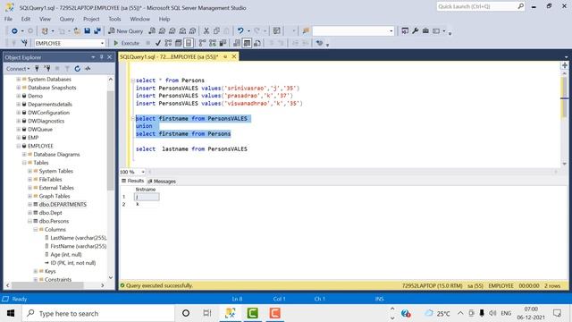Click the Copy icon
The image size is (572, 322).
[x=216, y=31]
